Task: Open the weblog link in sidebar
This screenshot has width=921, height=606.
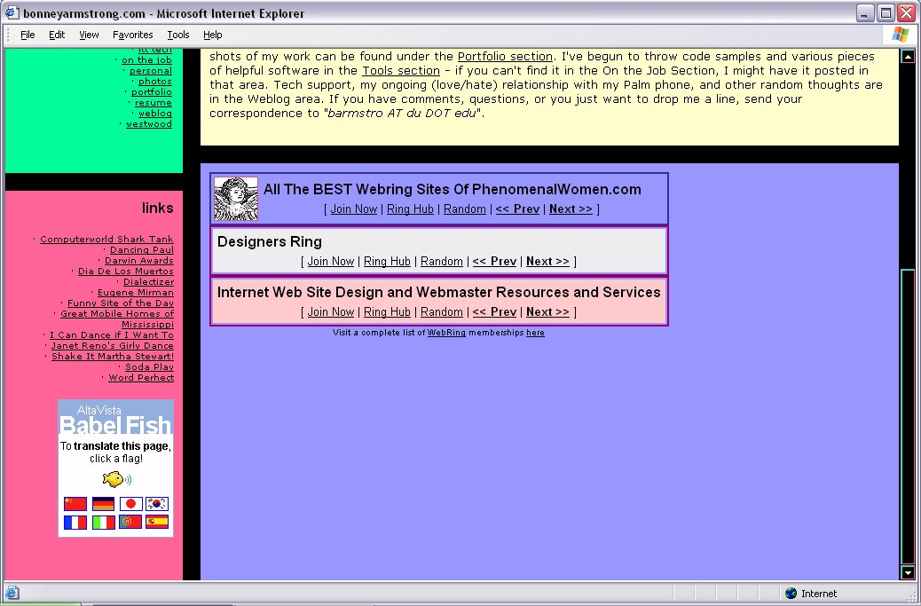Action: [155, 114]
